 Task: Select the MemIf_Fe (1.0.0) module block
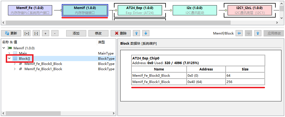(x=30, y=10)
